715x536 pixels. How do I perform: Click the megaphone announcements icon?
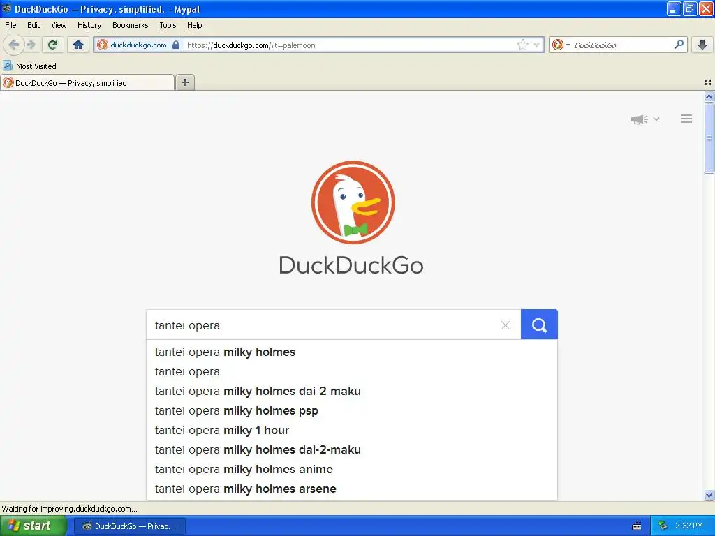tap(640, 119)
